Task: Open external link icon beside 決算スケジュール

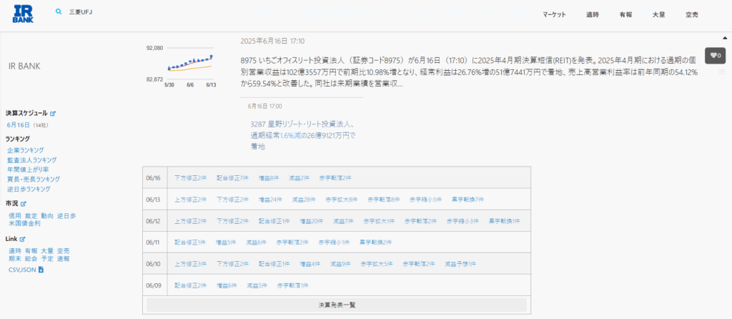Action: [53, 114]
